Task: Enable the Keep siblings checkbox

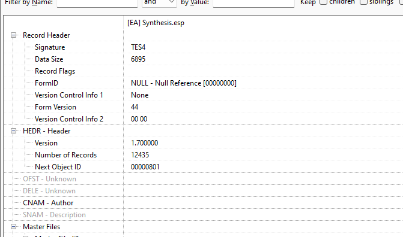Action: point(363,2)
